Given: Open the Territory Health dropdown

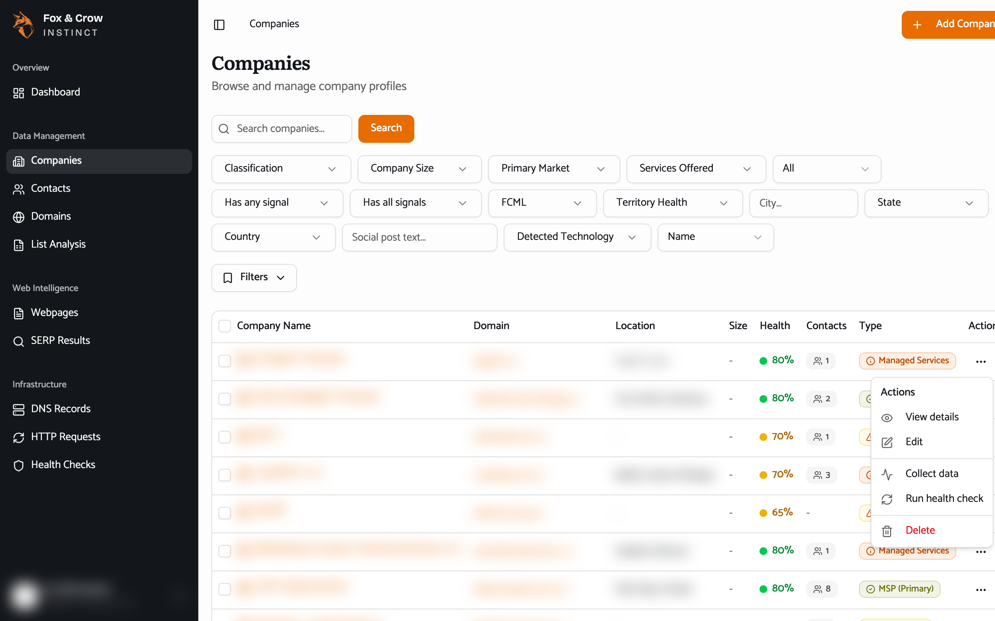Looking at the screenshot, I should 673,203.
